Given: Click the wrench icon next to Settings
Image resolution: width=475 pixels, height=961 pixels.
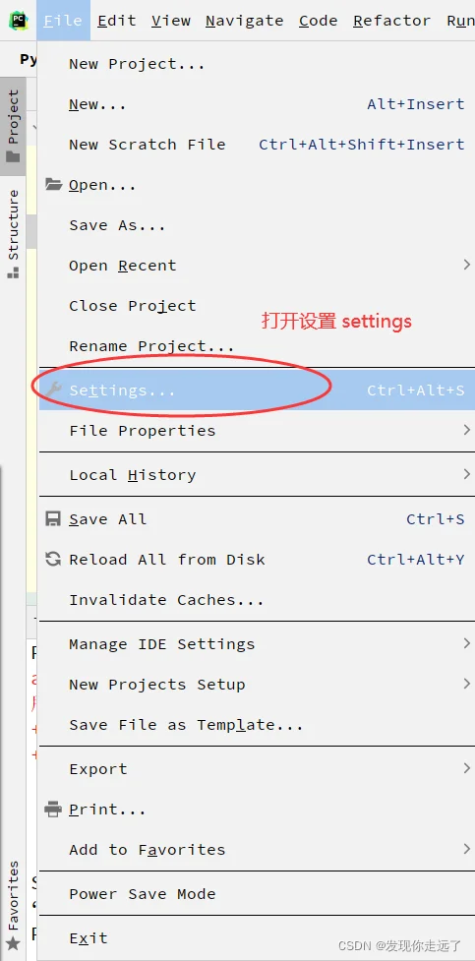Looking at the screenshot, I should click(54, 390).
